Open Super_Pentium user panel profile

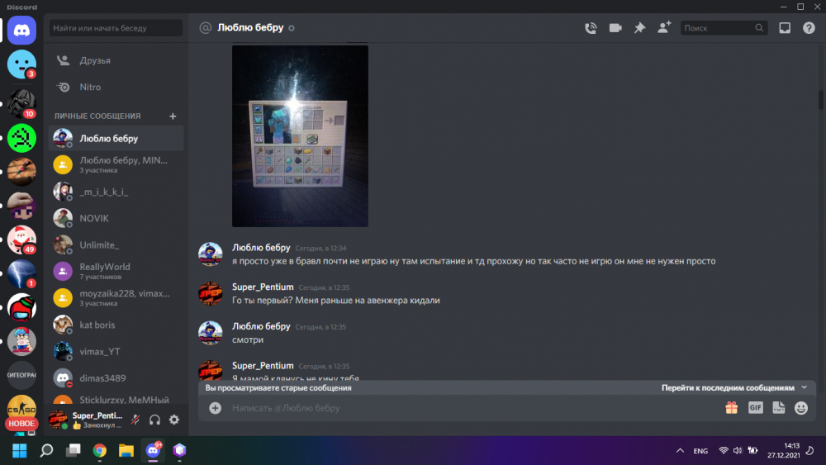point(86,420)
